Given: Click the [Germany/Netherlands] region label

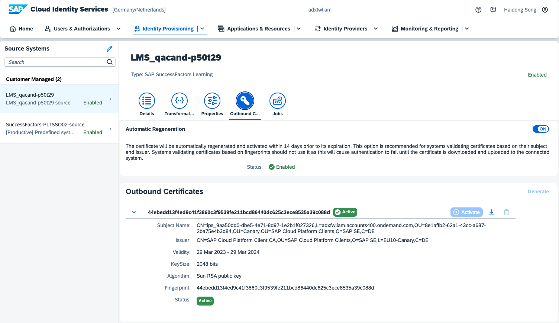Looking at the screenshot, I should (139, 10).
